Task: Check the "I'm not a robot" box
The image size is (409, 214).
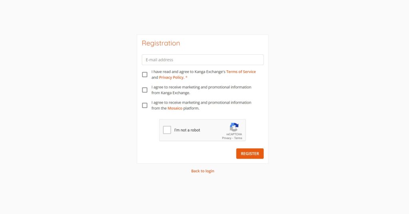Action: click(167, 130)
